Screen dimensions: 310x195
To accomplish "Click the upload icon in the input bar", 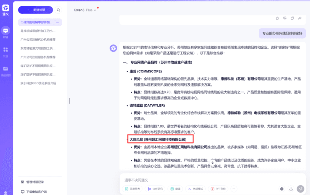I will point(291,189).
